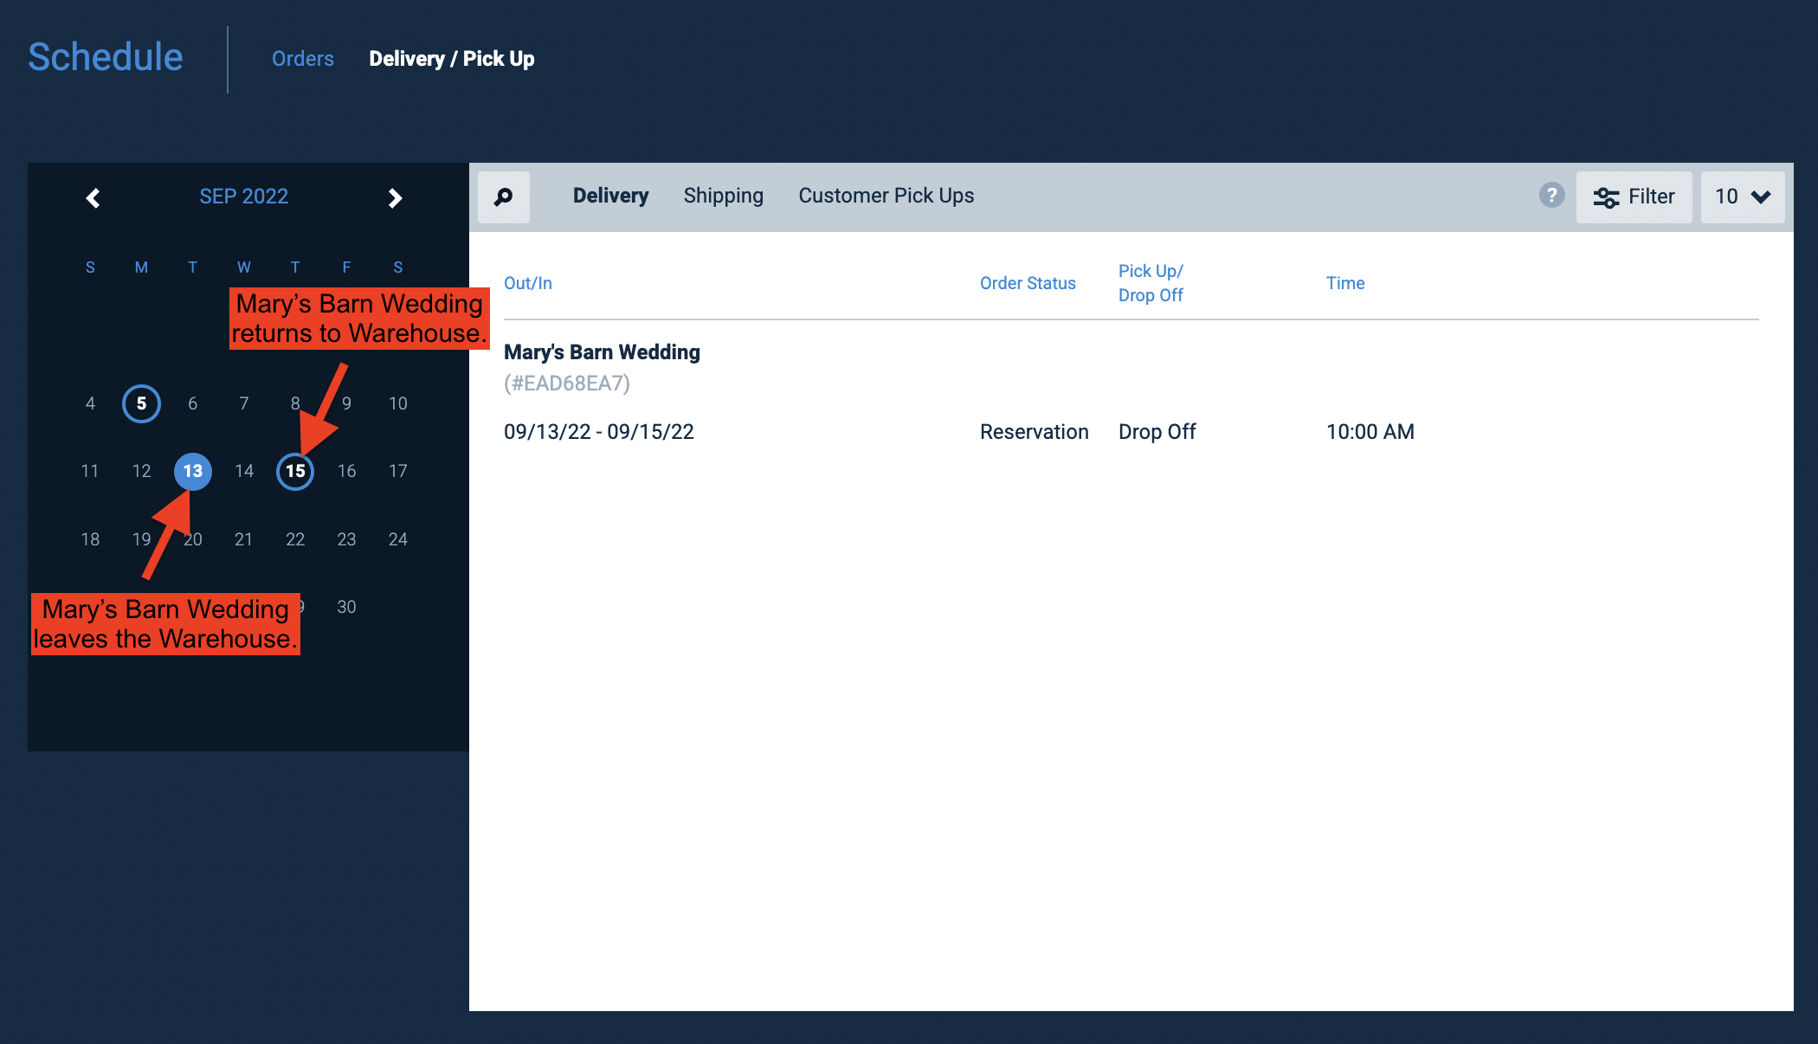Click the Schedule heading
Image resolution: width=1818 pixels, height=1044 pixels.
point(106,57)
